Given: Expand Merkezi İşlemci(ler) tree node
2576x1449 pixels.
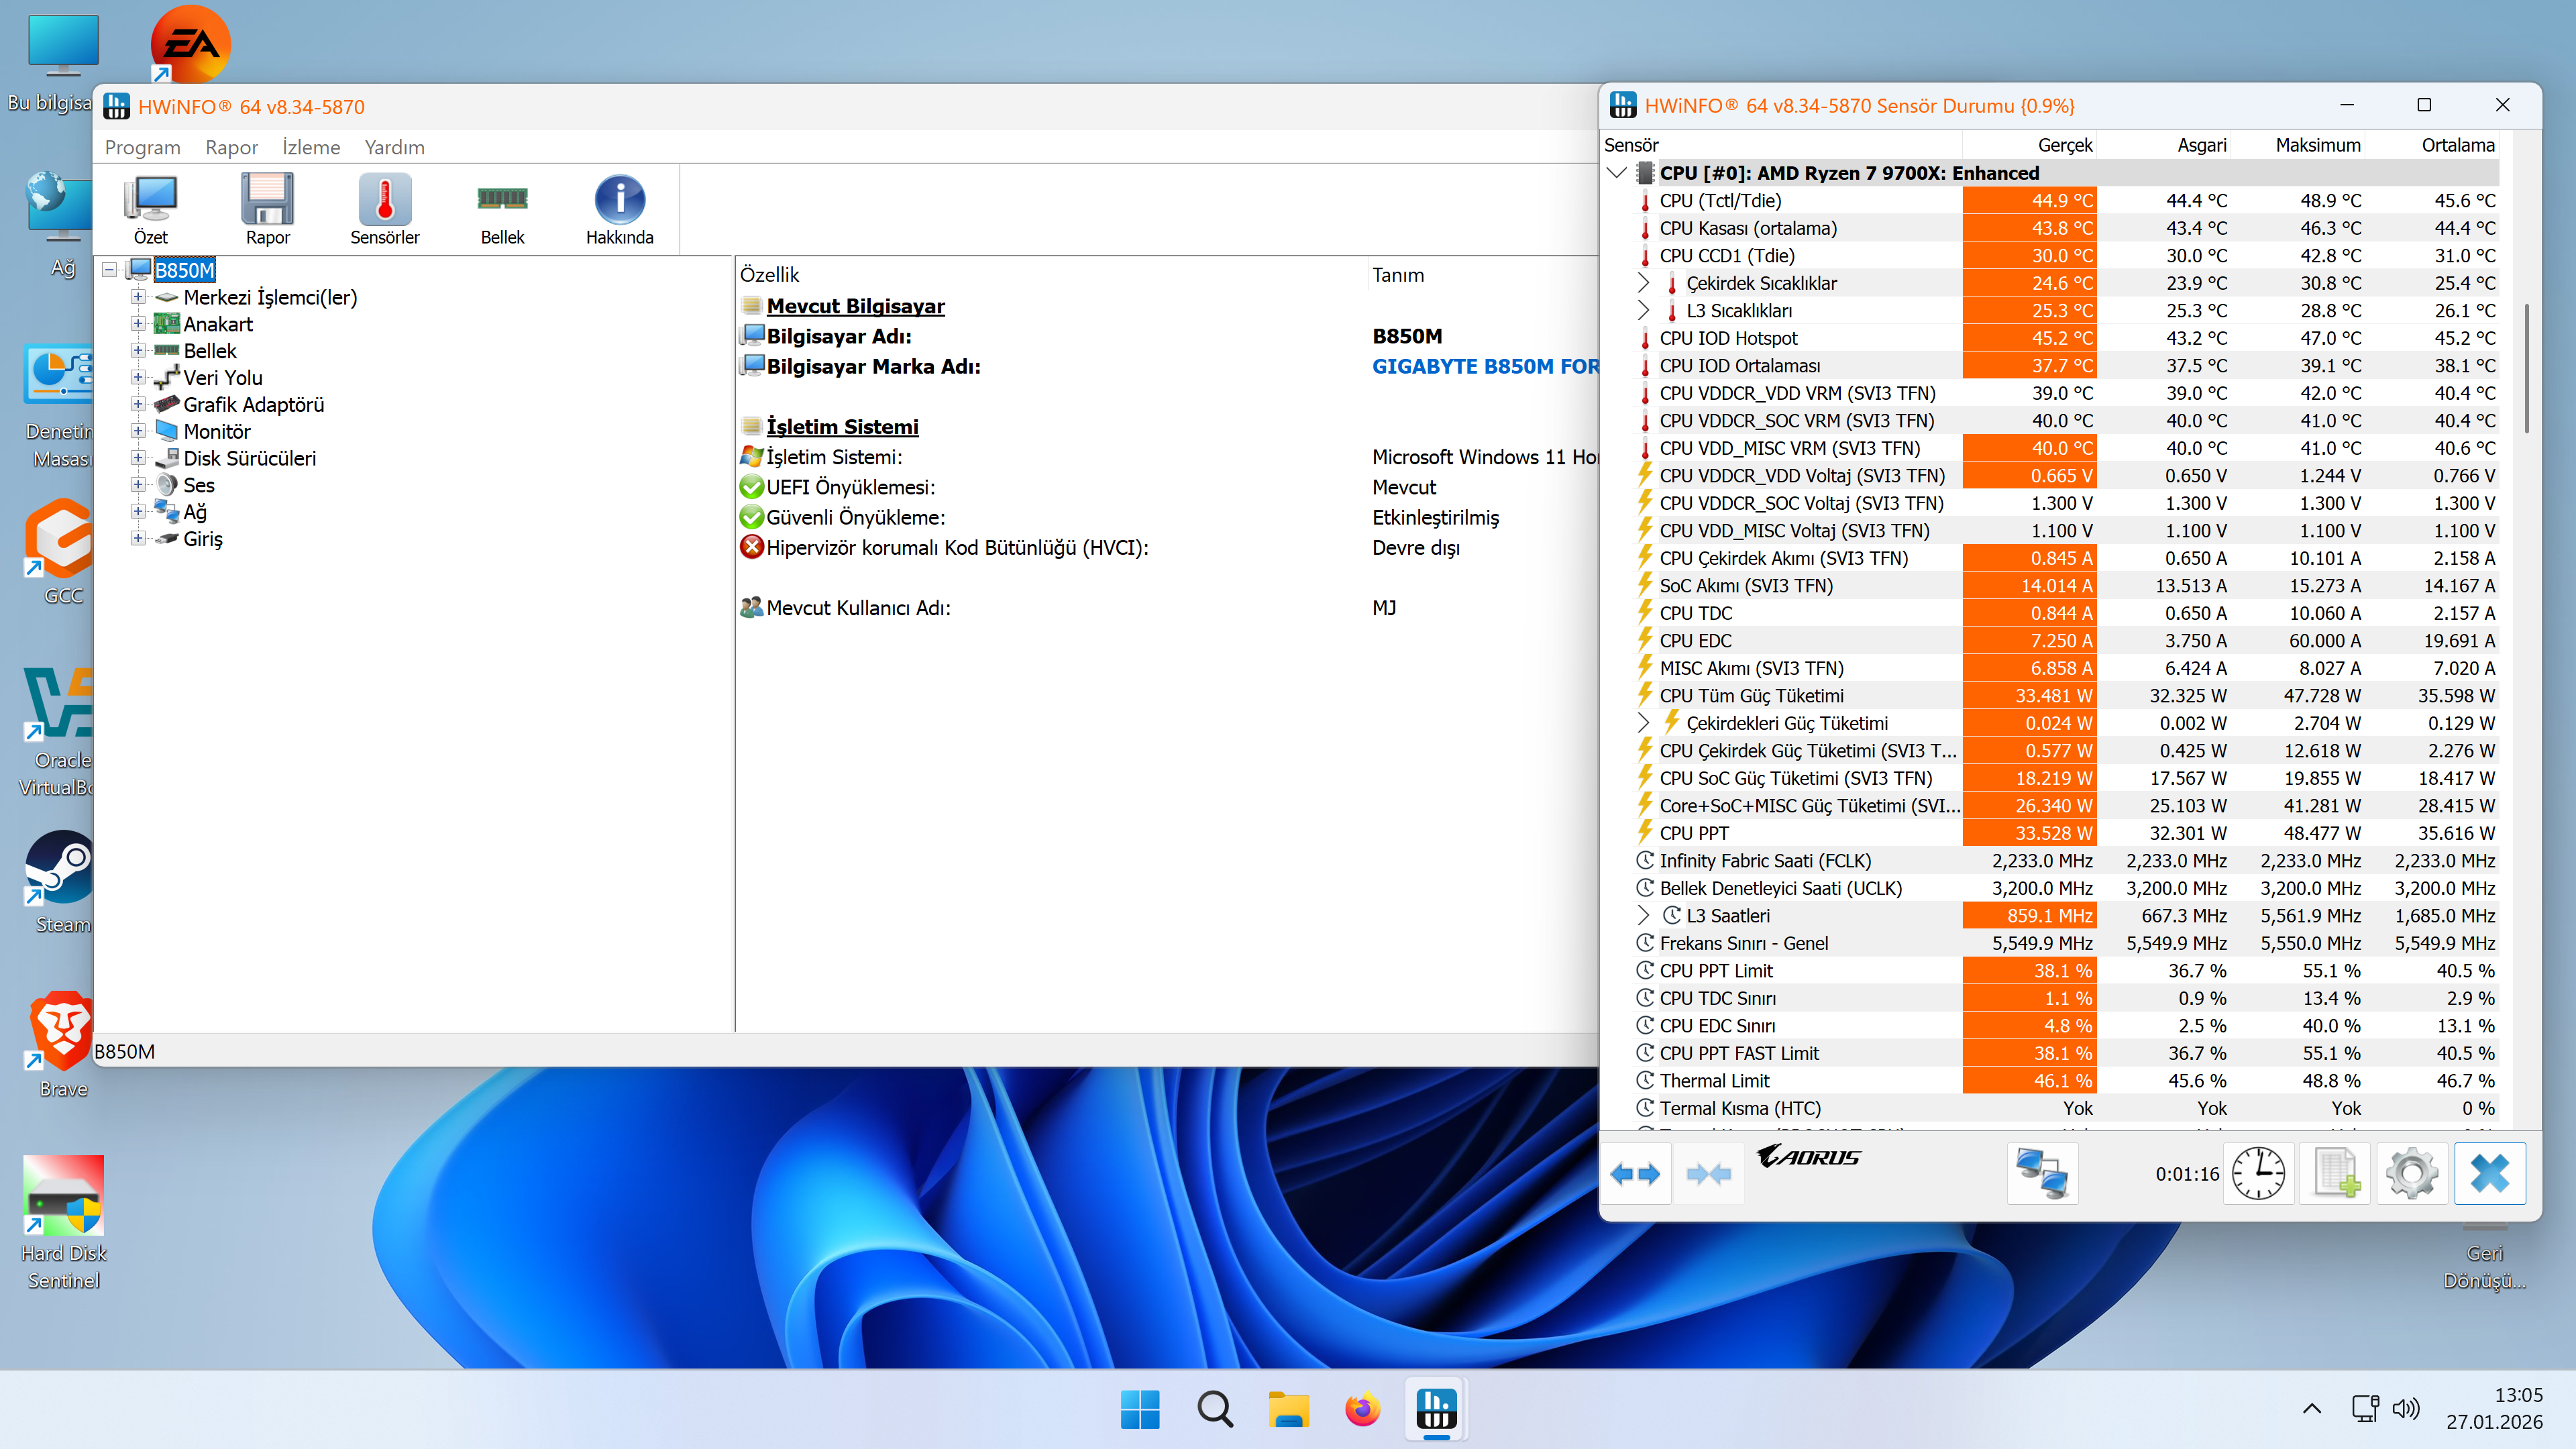Looking at the screenshot, I should pos(138,297).
